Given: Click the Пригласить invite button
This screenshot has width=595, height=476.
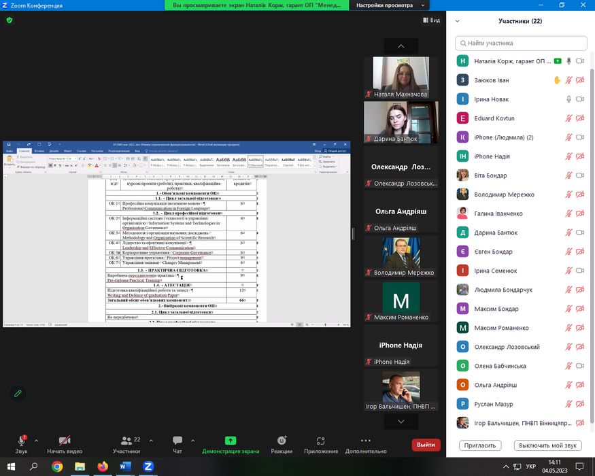Looking at the screenshot, I should (x=481, y=445).
